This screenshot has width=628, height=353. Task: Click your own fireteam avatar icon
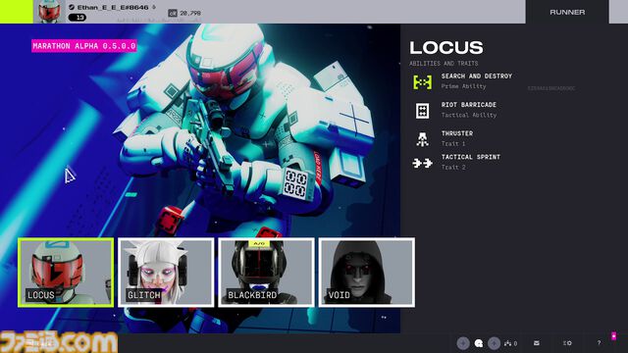click(479, 343)
